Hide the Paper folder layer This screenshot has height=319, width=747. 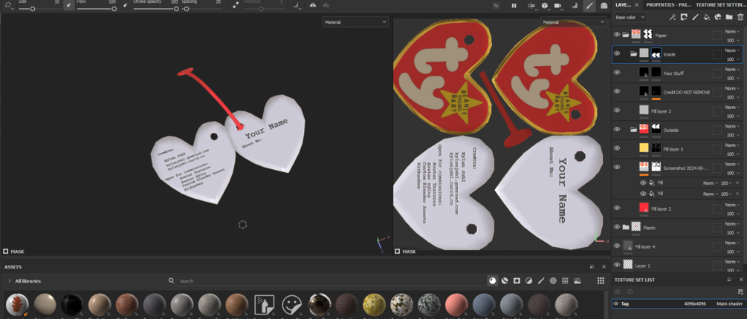tap(617, 35)
